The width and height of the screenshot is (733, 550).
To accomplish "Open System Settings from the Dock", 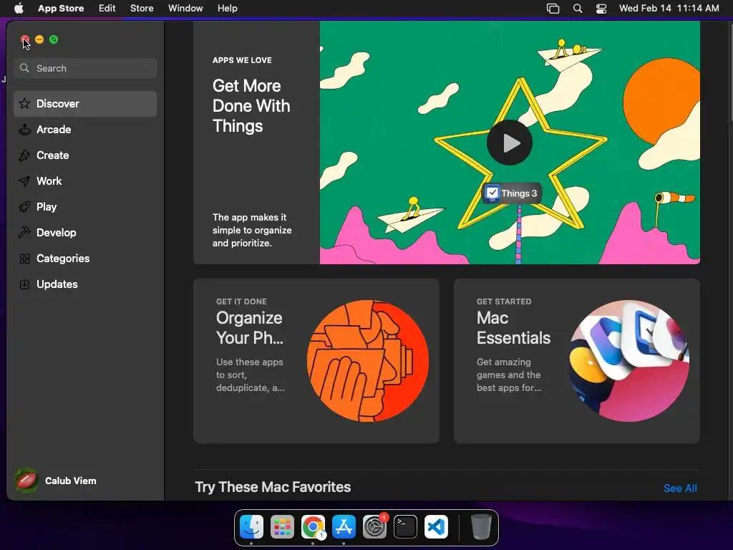I will click(375, 527).
